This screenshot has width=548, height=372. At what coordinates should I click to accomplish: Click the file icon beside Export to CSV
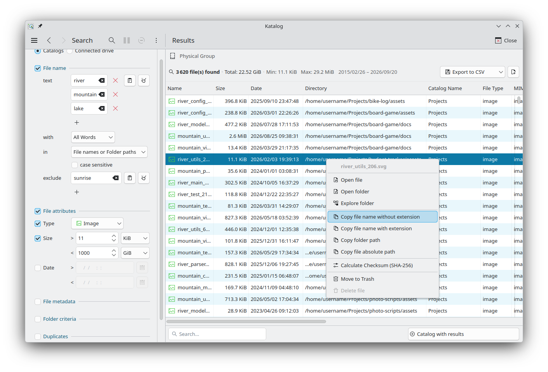pyautogui.click(x=513, y=72)
